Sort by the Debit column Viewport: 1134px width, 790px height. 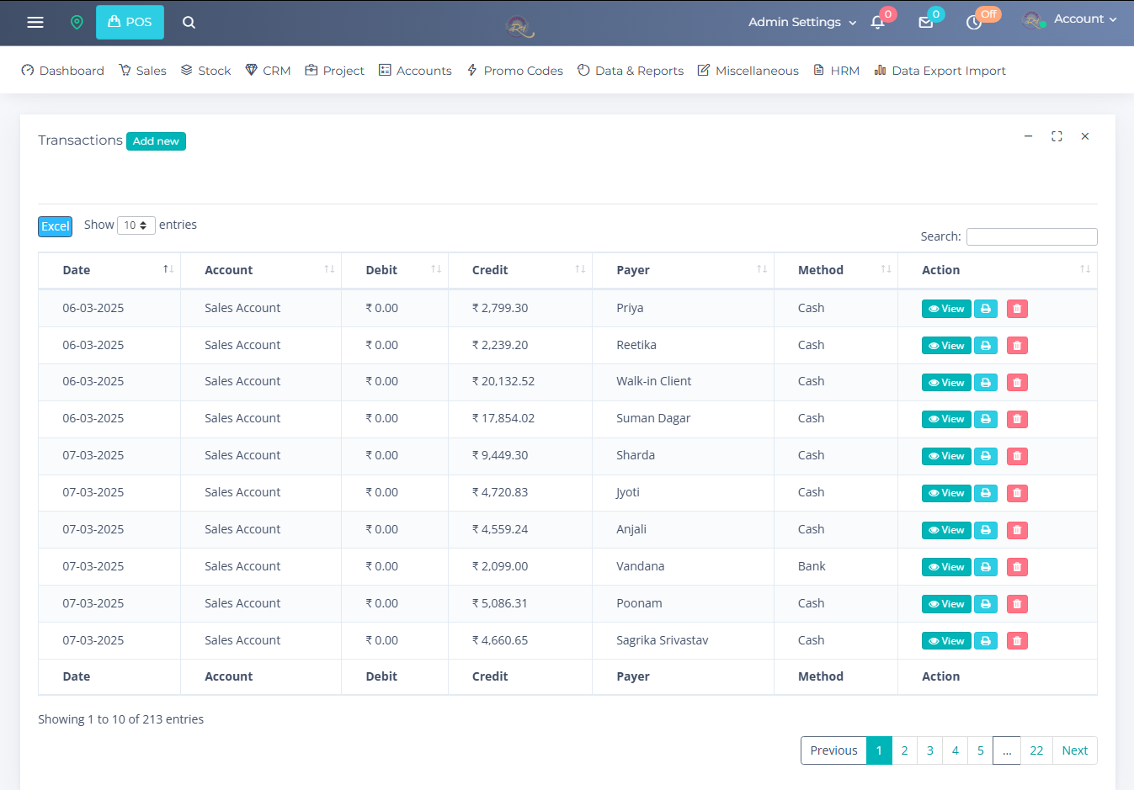point(395,270)
